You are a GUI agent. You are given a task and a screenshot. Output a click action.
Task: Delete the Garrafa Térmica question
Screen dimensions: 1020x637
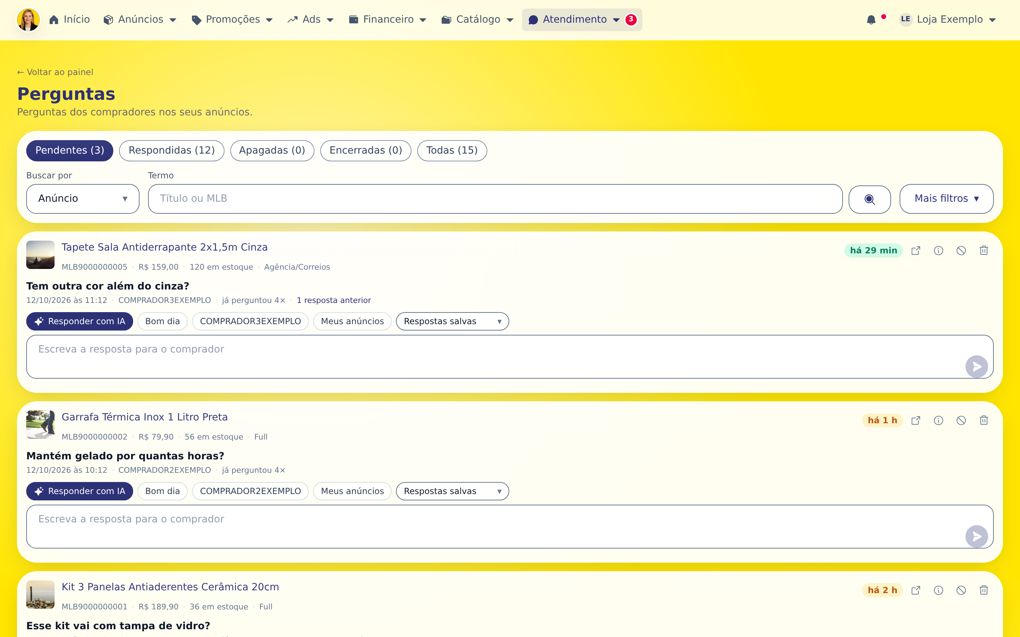pyautogui.click(x=984, y=420)
